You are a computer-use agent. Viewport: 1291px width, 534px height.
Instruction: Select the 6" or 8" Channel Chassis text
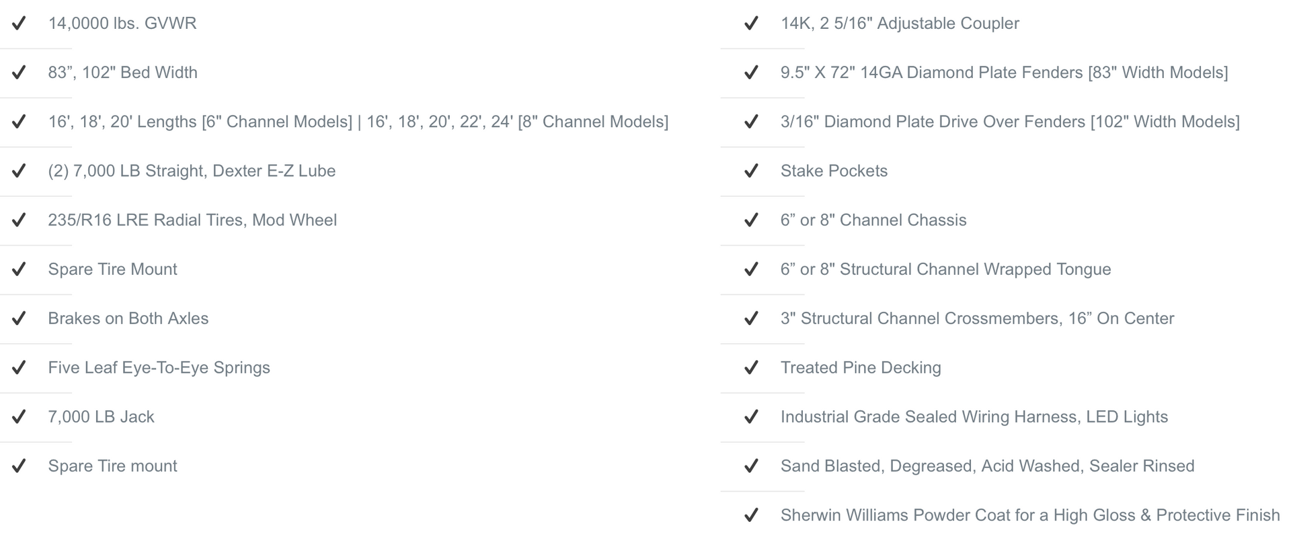click(873, 220)
